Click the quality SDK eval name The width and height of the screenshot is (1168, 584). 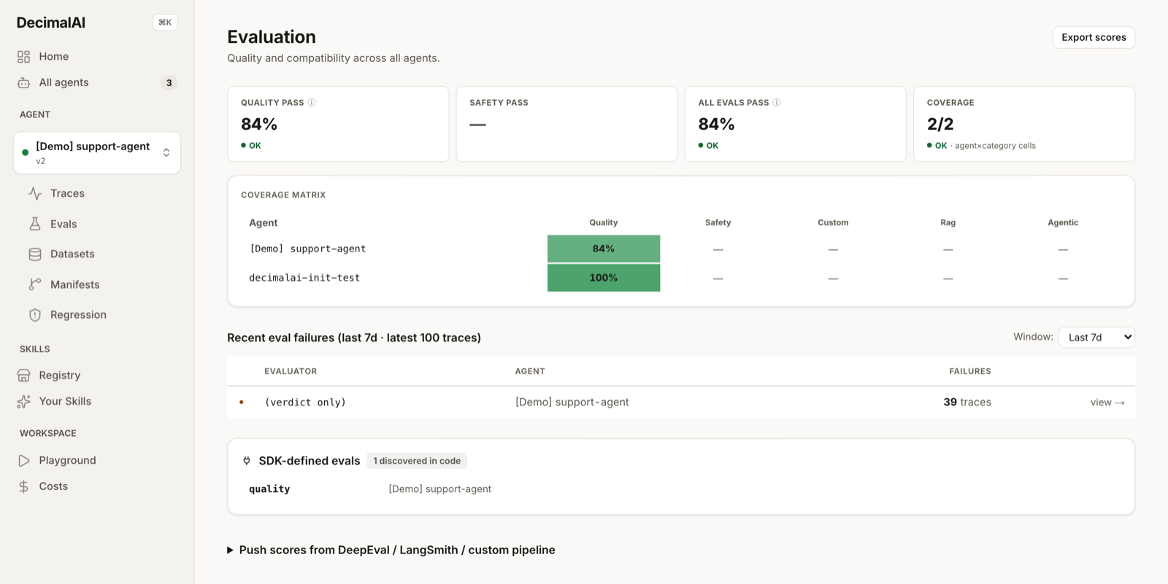tap(269, 489)
